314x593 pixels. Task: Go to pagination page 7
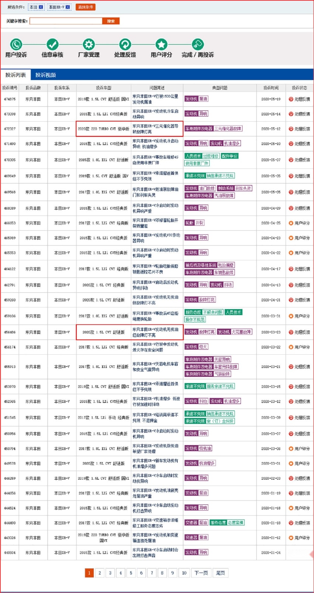(152, 573)
